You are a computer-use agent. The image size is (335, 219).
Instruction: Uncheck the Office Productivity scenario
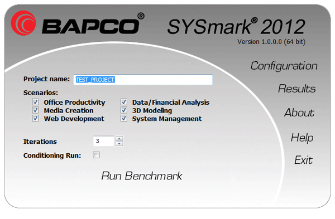tap(36, 102)
